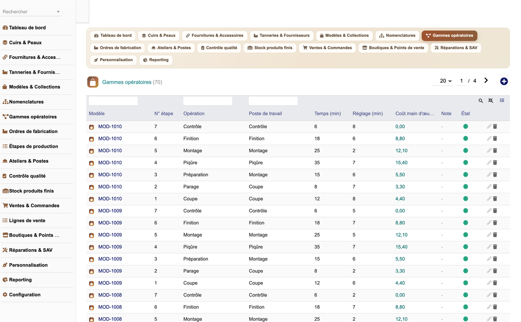Delete MOD-1010 step 3 Préparation row
This screenshot has height=322, width=521.
[495, 175]
